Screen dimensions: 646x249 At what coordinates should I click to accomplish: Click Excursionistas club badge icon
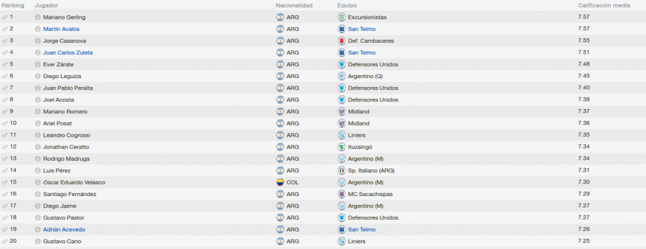pyautogui.click(x=341, y=17)
